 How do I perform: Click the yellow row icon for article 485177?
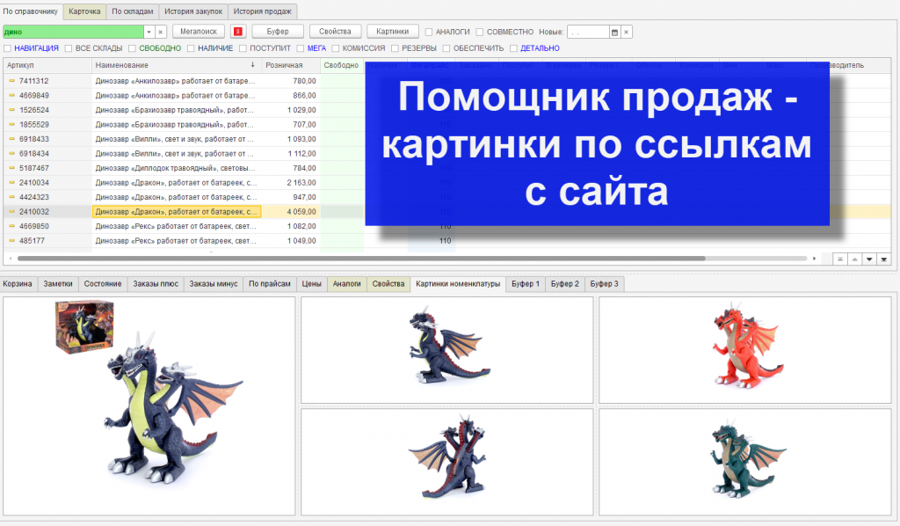(x=11, y=241)
